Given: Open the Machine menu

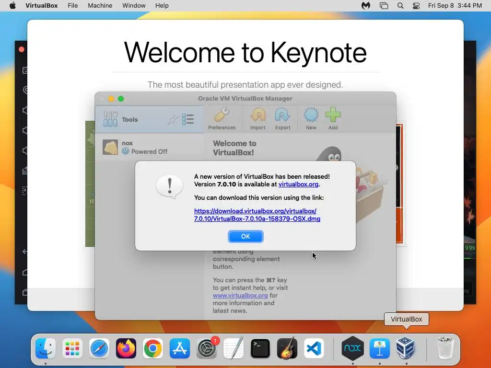Looking at the screenshot, I should point(100,6).
